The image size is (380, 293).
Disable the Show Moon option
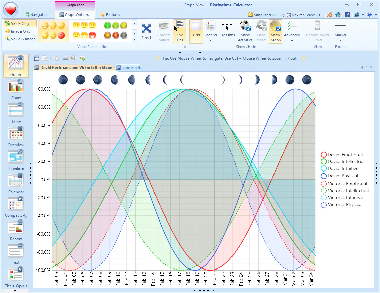(275, 31)
